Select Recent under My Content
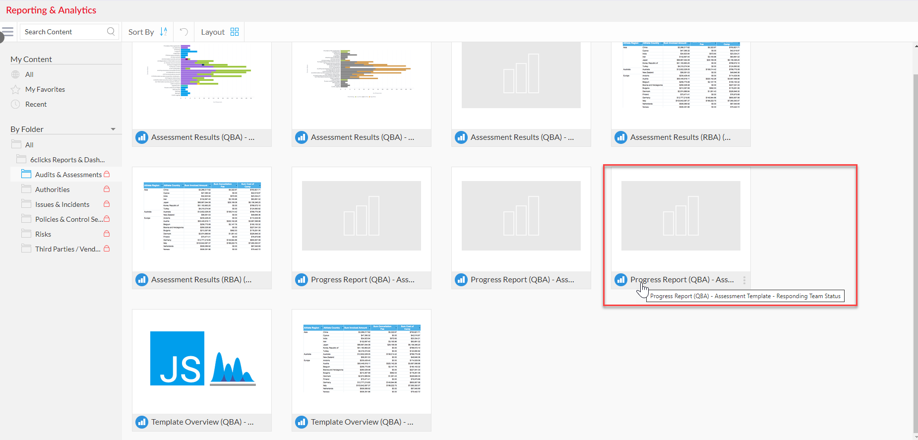 (x=36, y=105)
